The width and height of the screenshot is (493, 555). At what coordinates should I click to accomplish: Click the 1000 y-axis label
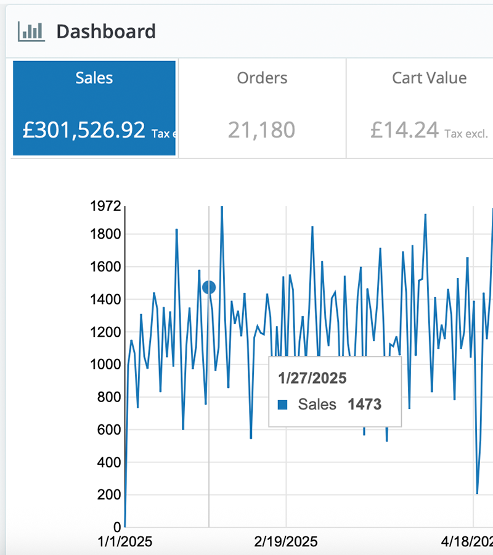105,364
